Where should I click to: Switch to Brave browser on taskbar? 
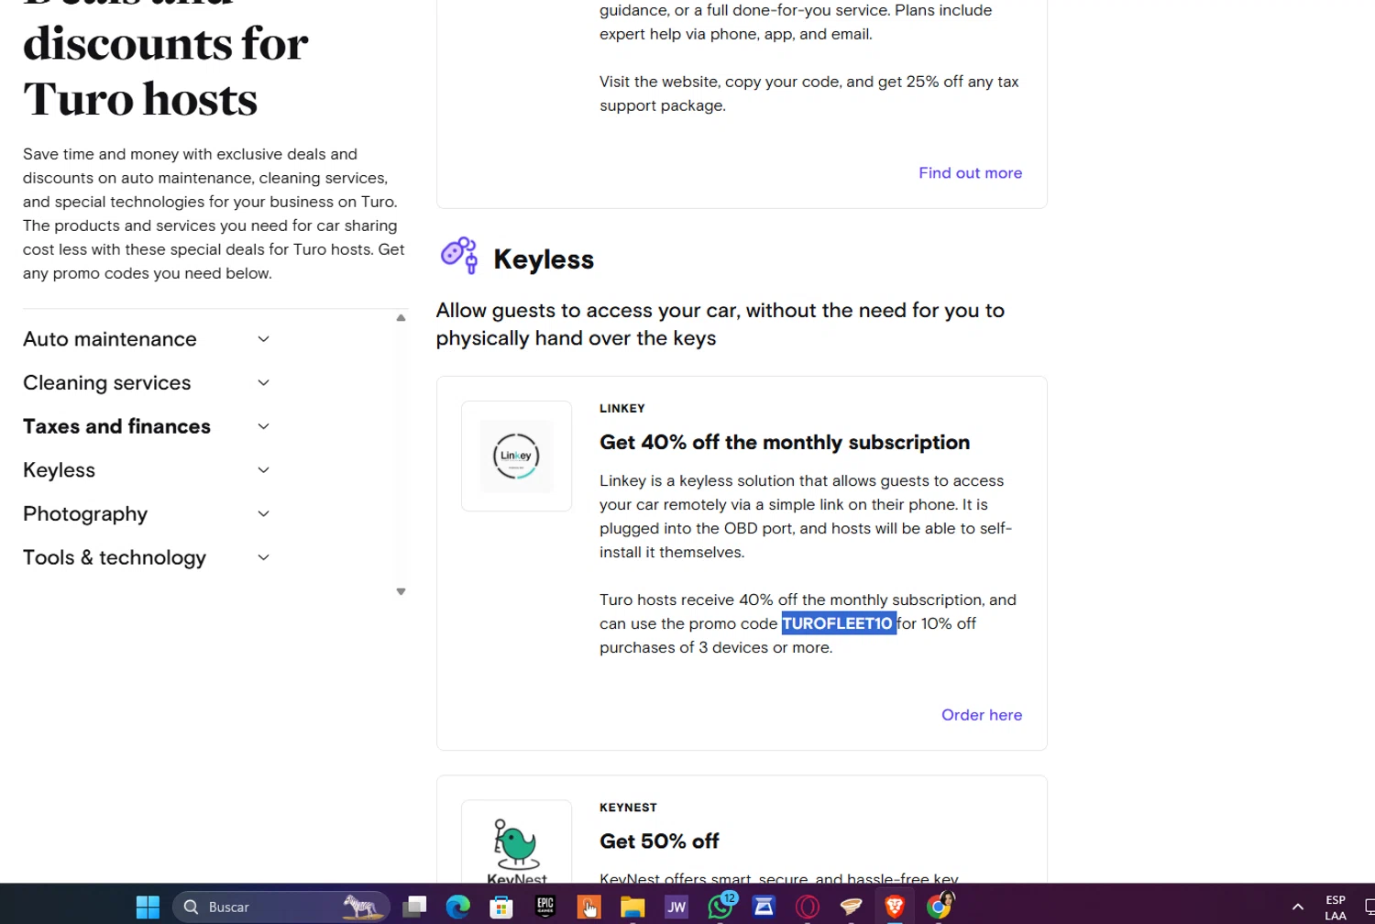point(895,907)
